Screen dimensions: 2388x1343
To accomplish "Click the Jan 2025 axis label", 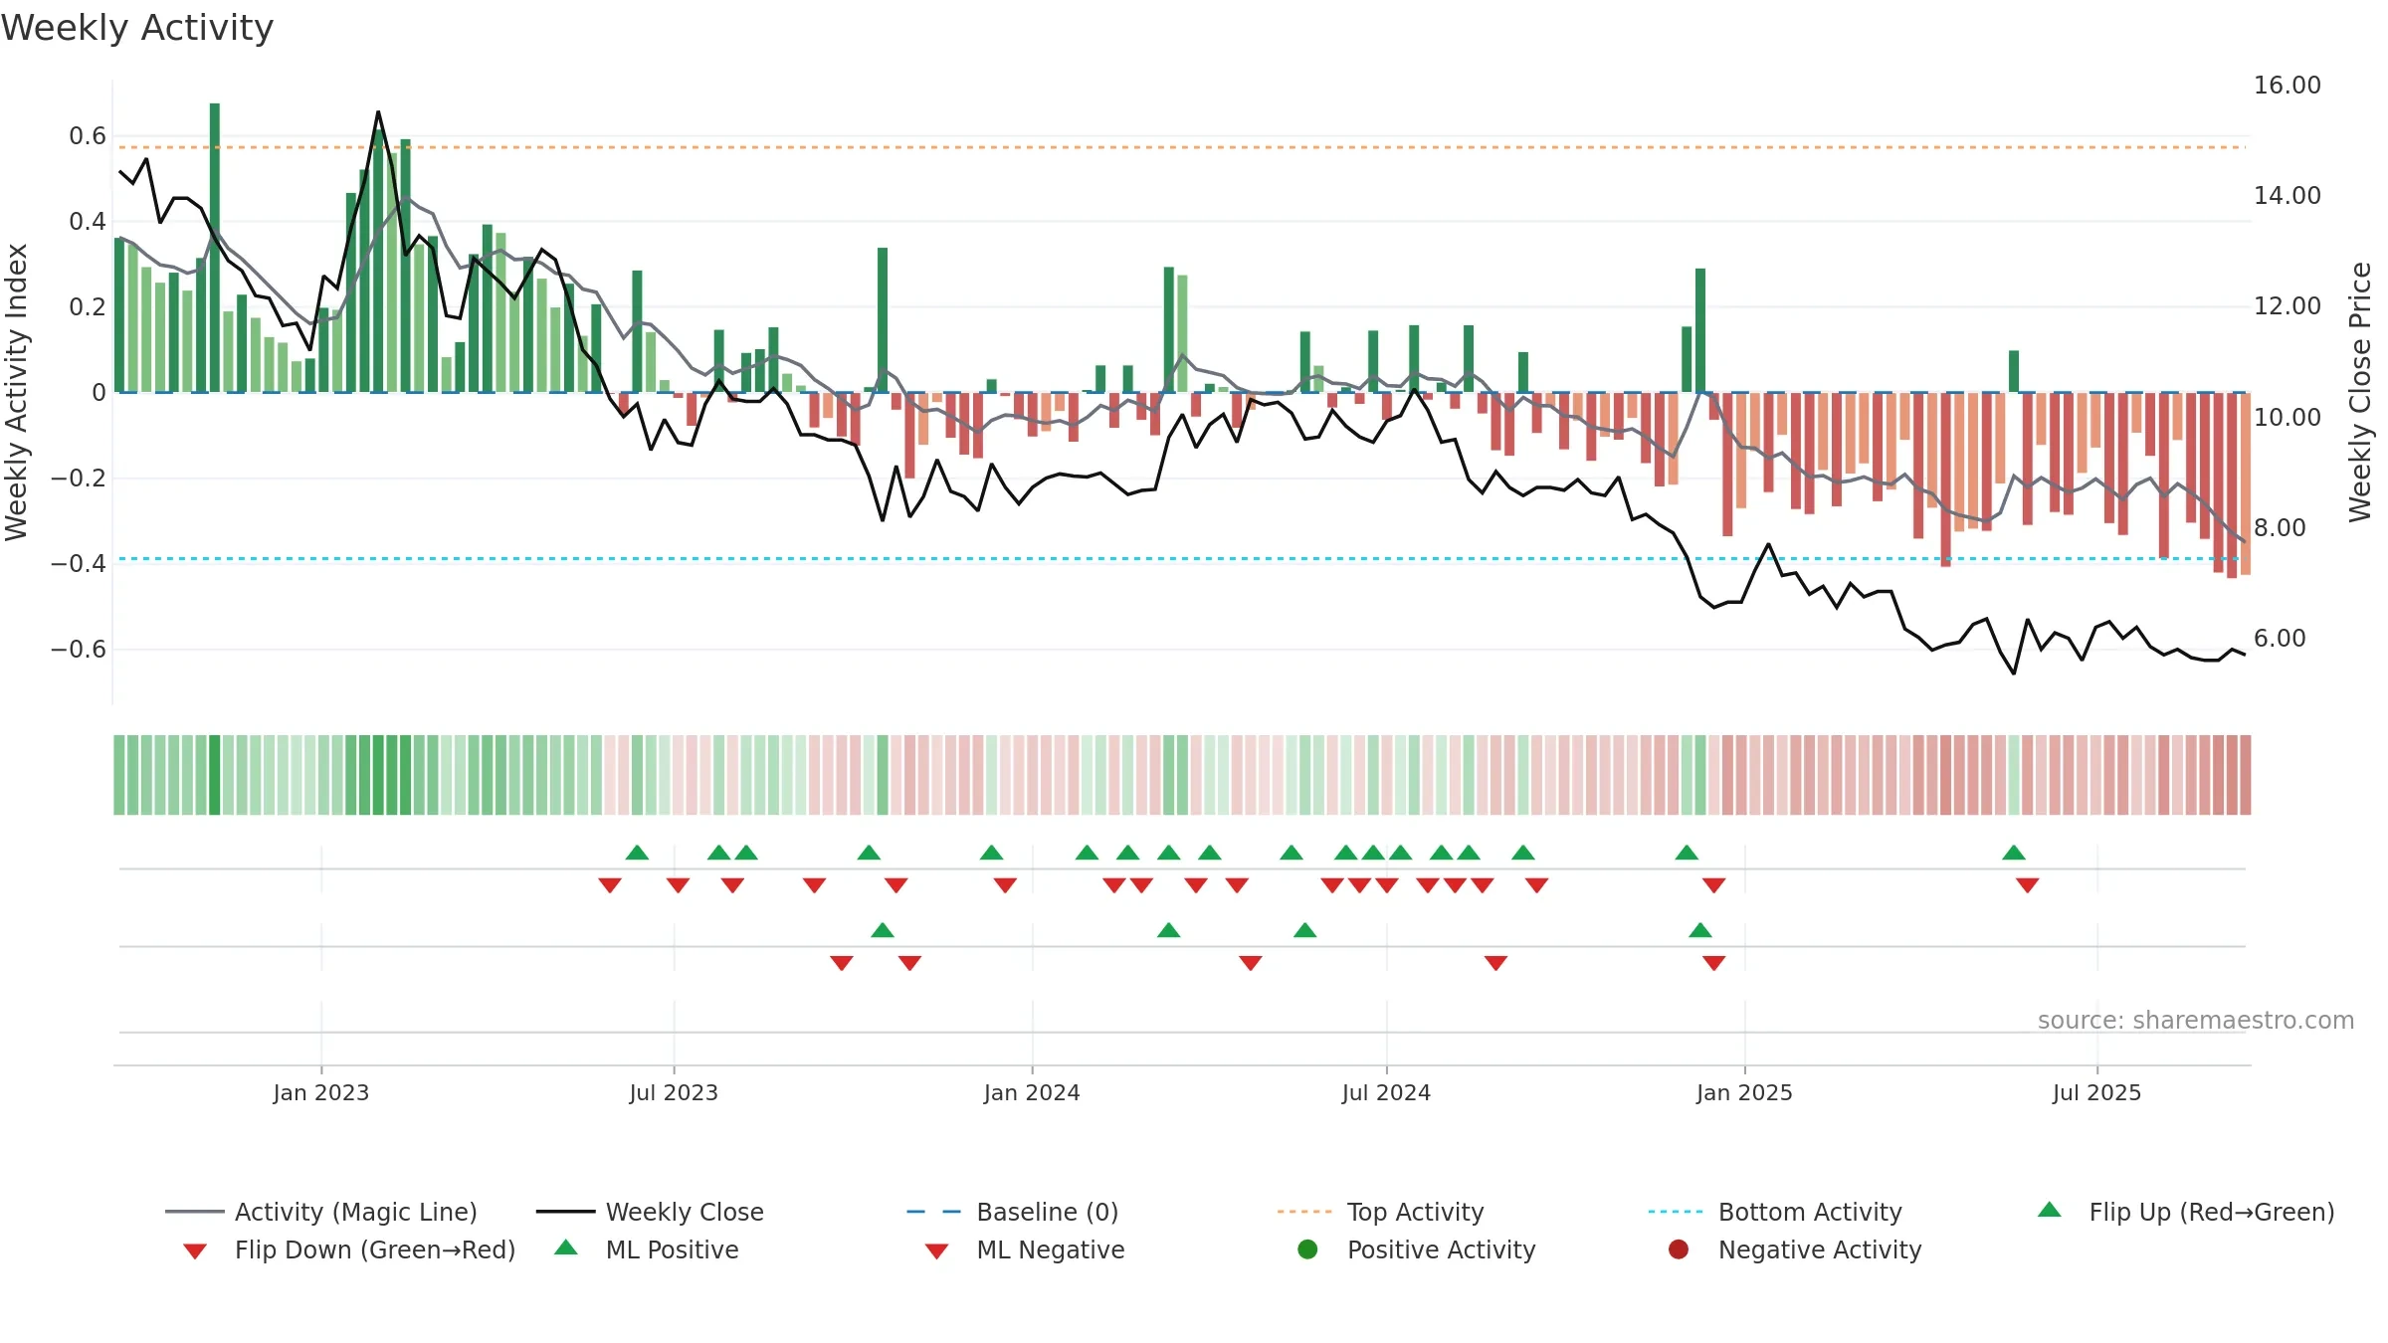I will coord(1744,1092).
